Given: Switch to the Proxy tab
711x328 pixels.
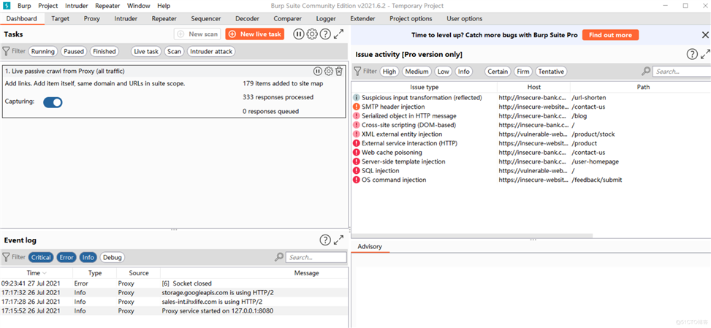Looking at the screenshot, I should point(91,18).
